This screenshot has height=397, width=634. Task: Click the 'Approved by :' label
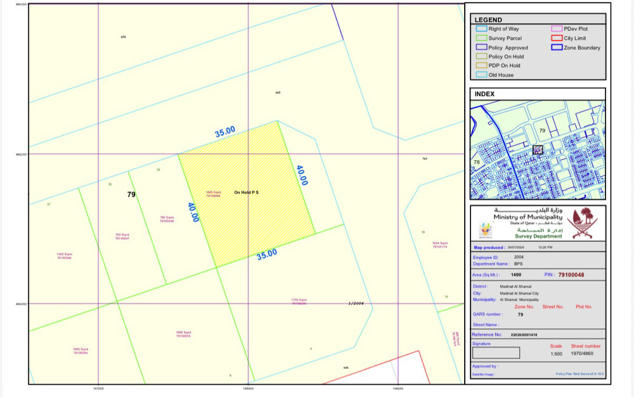[x=485, y=367]
